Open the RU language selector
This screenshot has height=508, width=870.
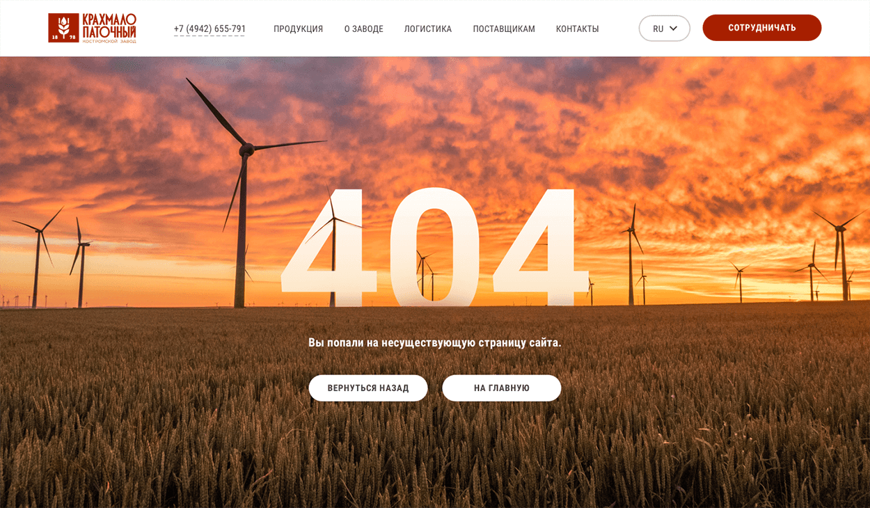pyautogui.click(x=664, y=29)
